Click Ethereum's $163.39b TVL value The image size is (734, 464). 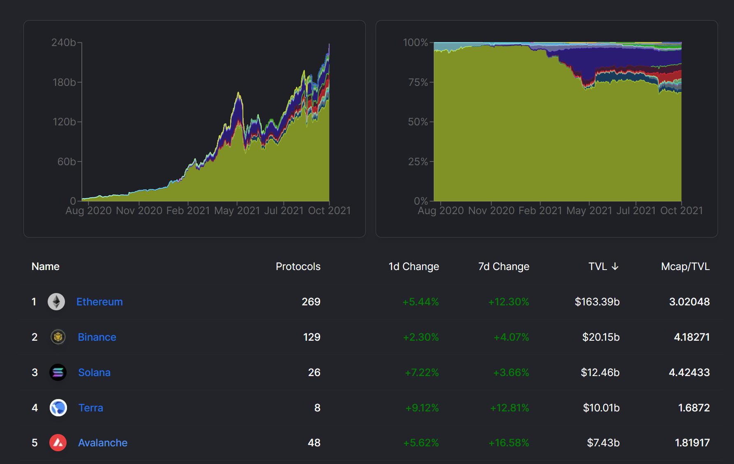(x=597, y=302)
